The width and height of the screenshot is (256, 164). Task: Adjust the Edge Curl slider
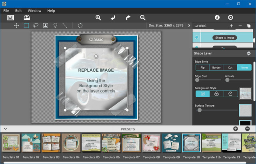[x=196, y=80]
